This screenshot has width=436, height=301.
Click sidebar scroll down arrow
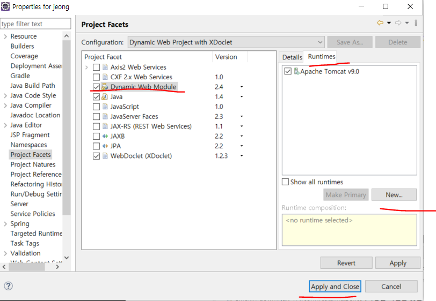[67, 258]
